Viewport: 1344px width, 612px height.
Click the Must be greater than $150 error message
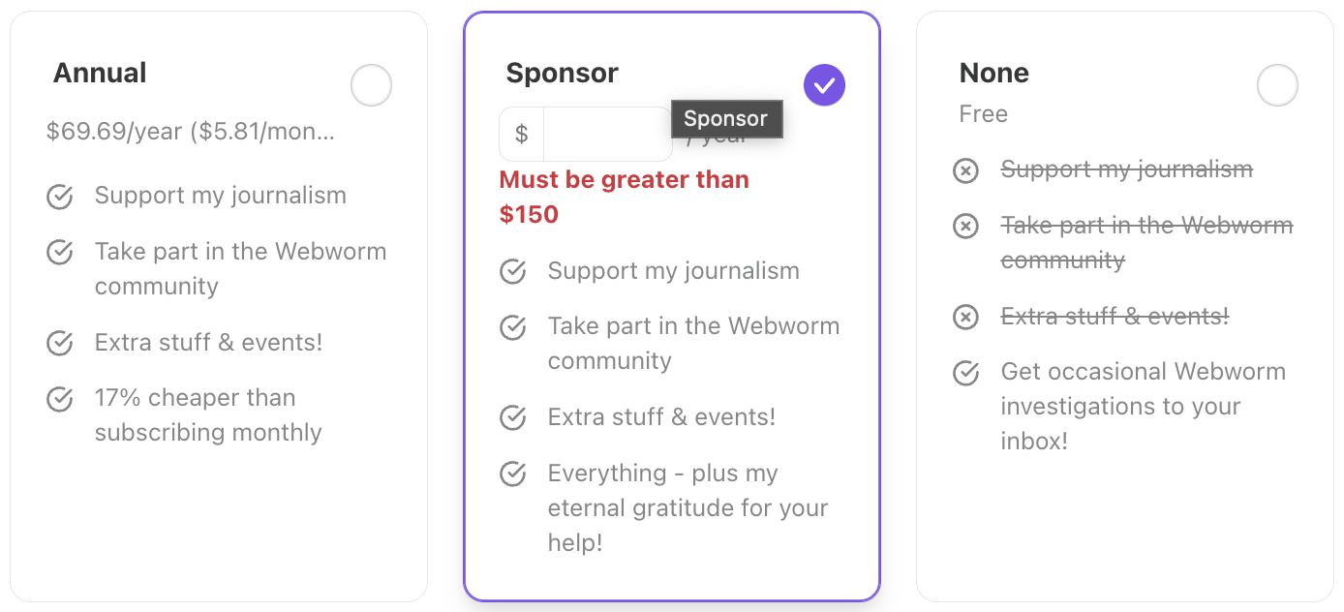pos(624,196)
